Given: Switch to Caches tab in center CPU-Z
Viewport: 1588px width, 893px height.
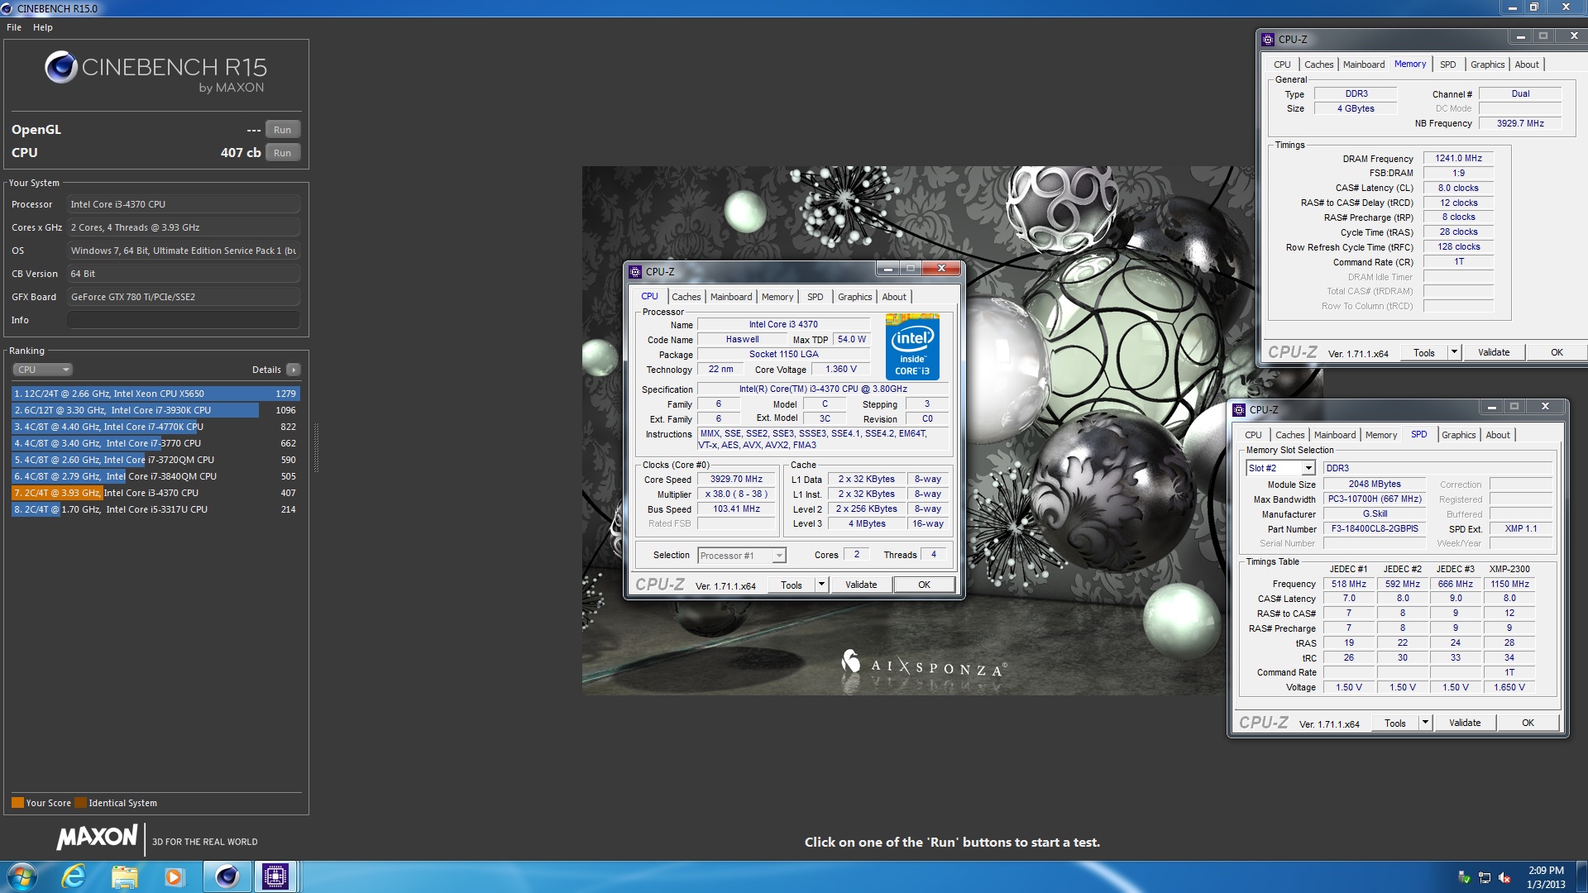Looking at the screenshot, I should coord(686,297).
